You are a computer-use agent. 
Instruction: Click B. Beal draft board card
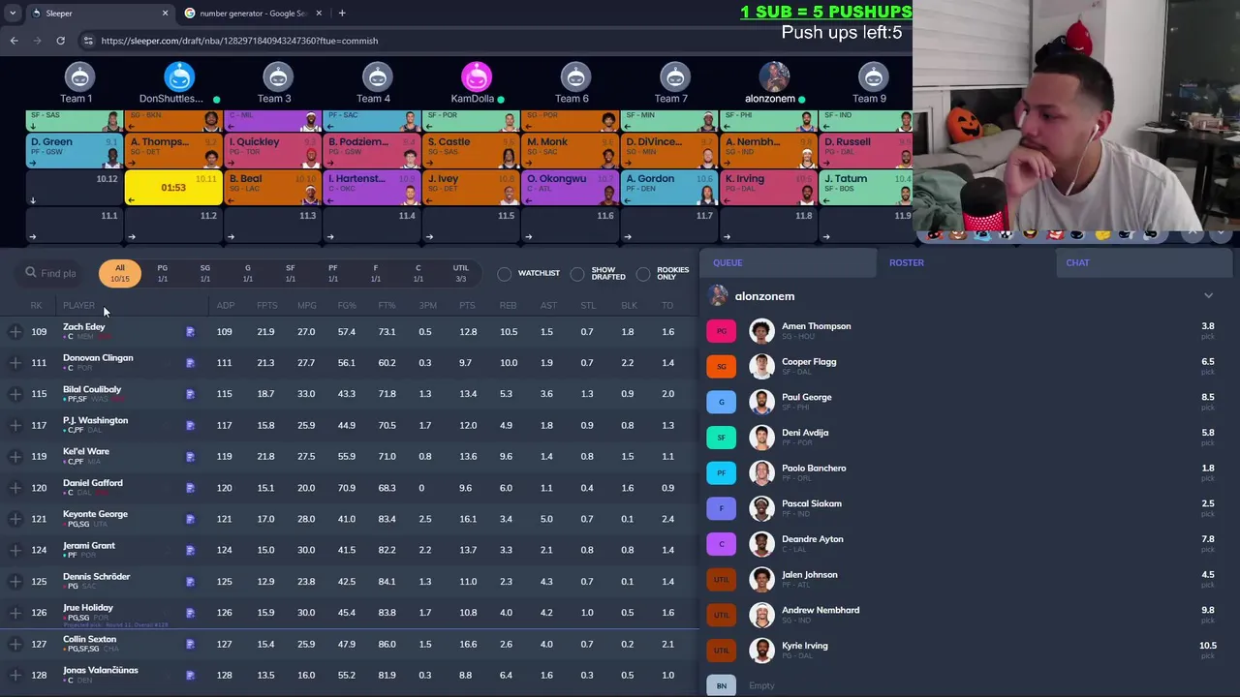[x=272, y=188]
